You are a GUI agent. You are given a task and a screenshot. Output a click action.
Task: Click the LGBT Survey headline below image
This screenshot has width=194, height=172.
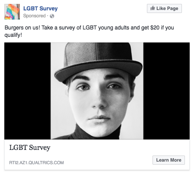[x=30, y=148]
